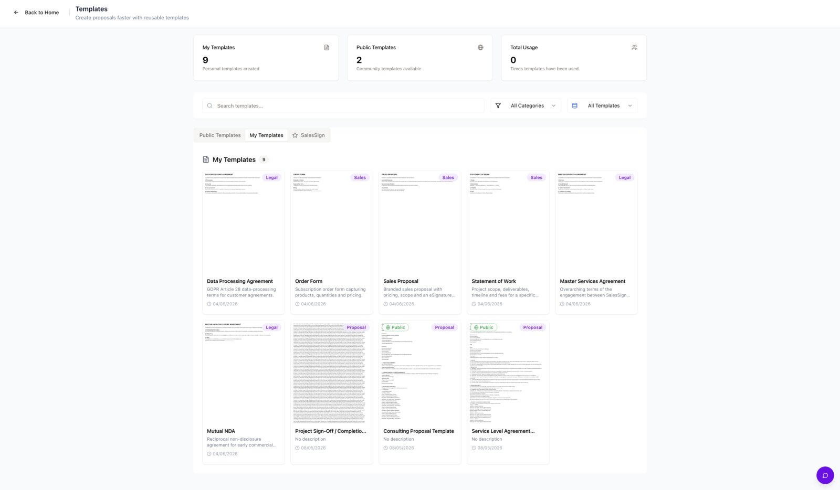Click Sales badge on Order Form card
The width and height of the screenshot is (840, 490).
pyautogui.click(x=360, y=178)
